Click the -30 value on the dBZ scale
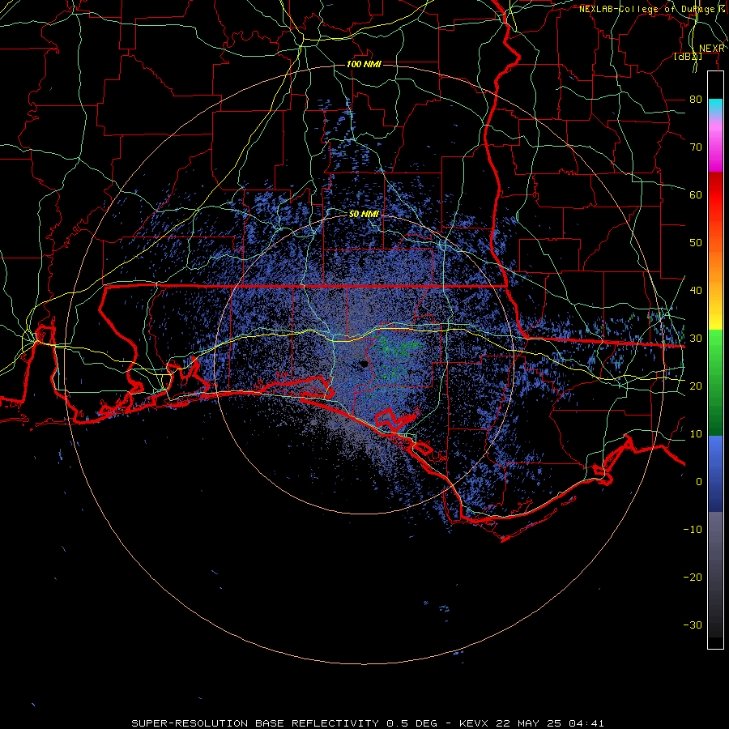Screen dimensions: 729x729 (x=693, y=625)
